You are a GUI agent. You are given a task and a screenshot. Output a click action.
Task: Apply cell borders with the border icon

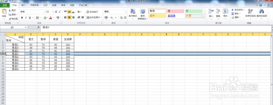[x=37, y=18]
